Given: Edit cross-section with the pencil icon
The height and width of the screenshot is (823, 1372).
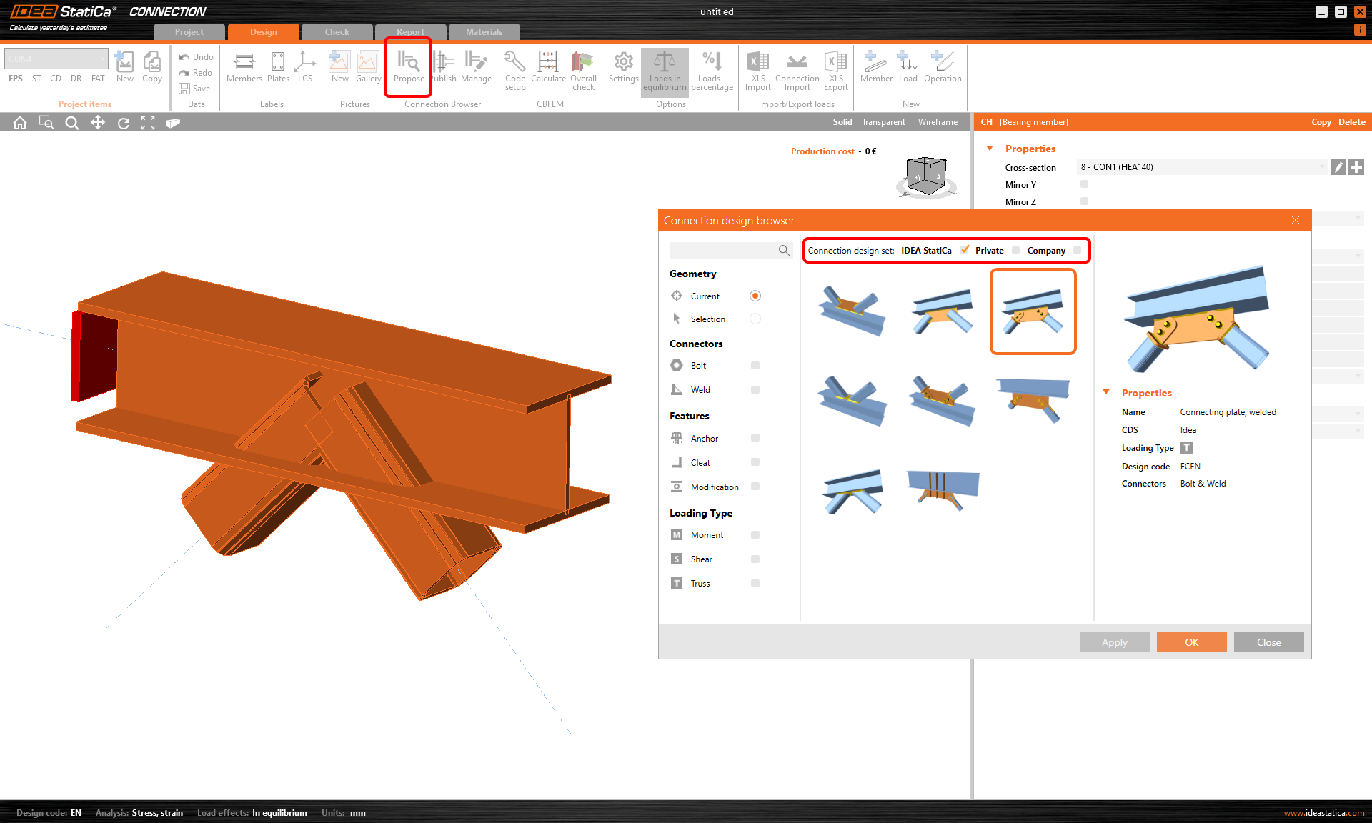Looking at the screenshot, I should [1338, 167].
